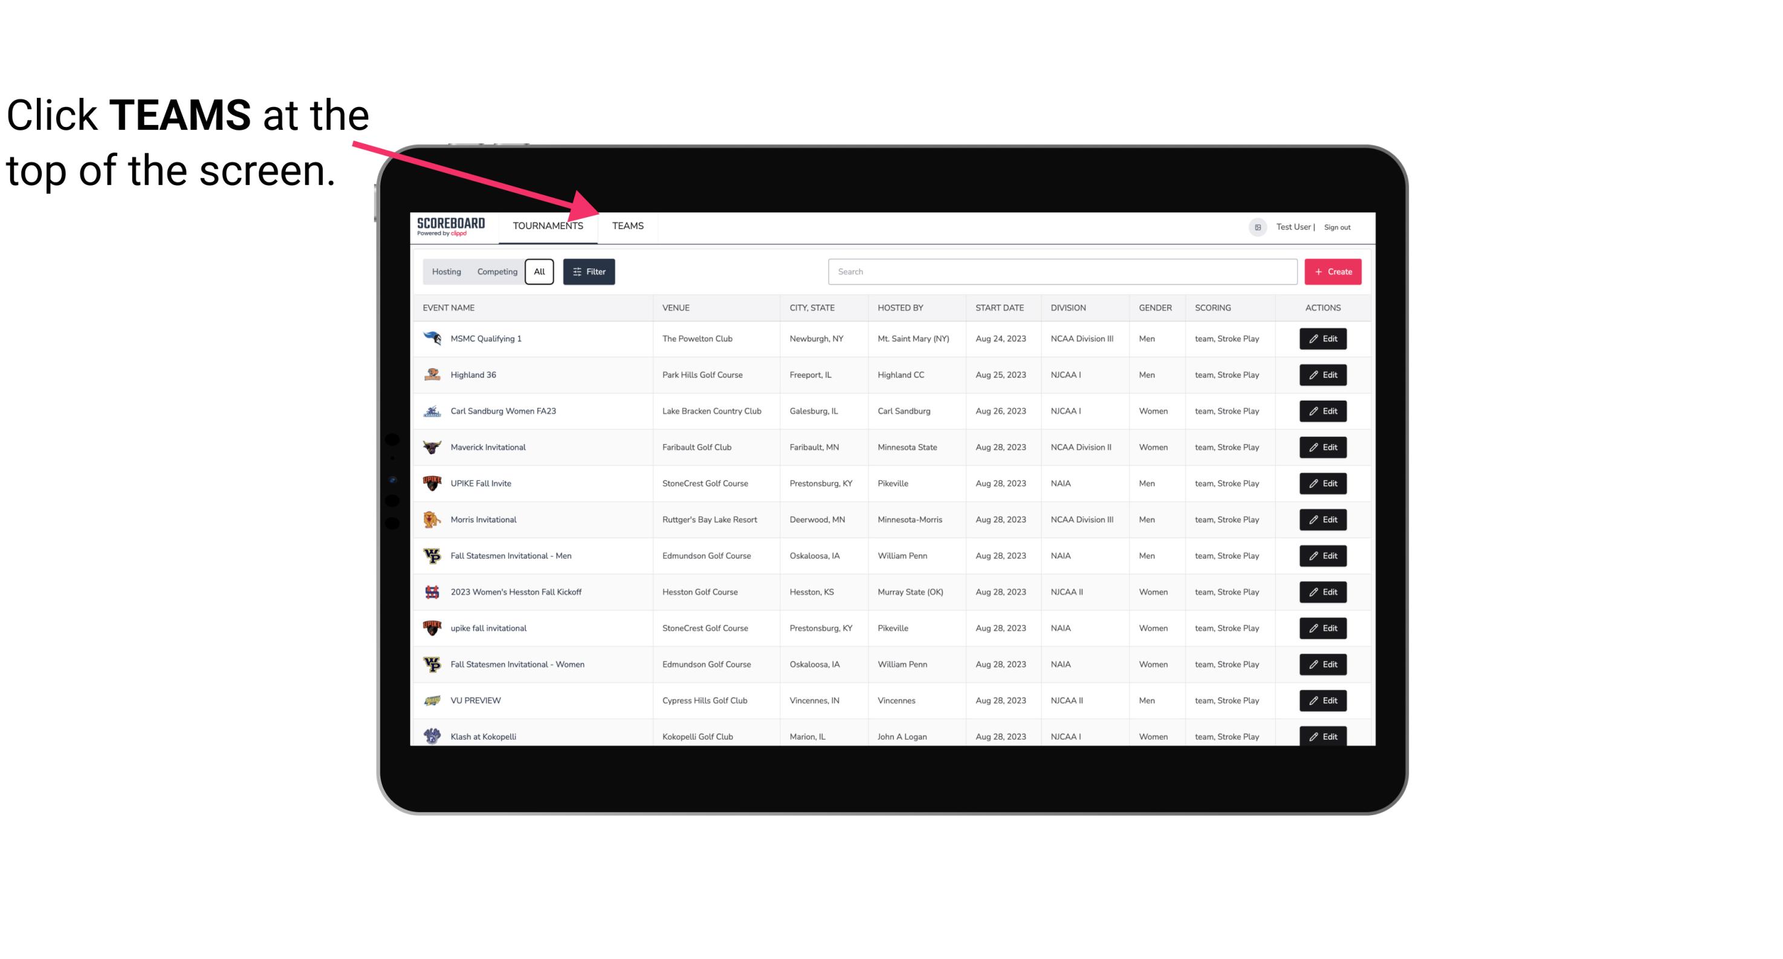Screen dimensions: 1783x959
Task: Open the Filter dropdown options
Action: pos(588,272)
